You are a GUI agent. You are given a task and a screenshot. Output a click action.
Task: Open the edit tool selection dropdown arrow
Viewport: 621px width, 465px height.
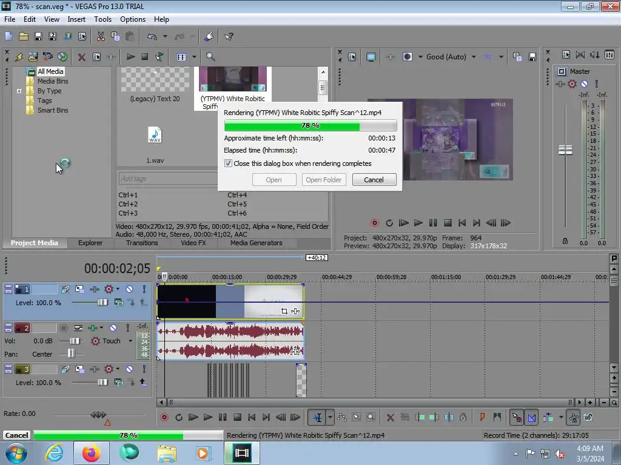click(329, 417)
